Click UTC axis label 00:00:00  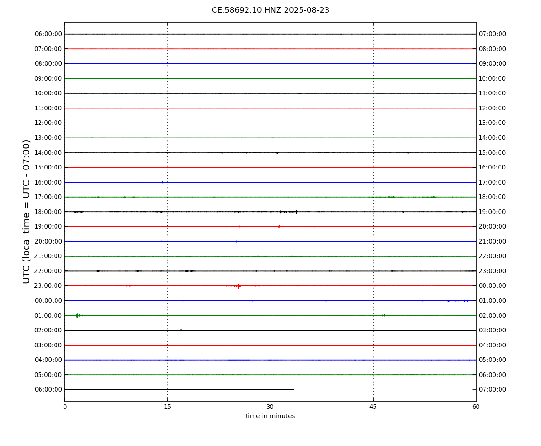(x=48, y=300)
